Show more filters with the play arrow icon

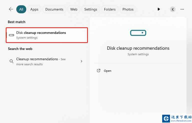point(159,9)
